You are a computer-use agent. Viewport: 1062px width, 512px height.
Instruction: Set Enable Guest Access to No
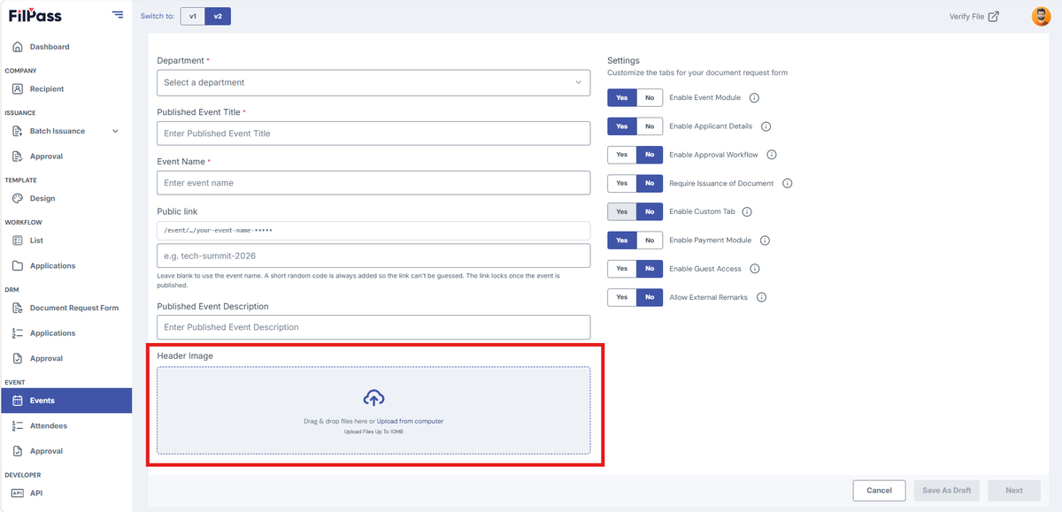[x=650, y=269]
